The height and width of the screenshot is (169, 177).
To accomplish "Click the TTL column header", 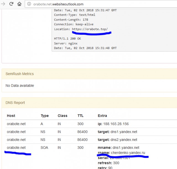I will [80, 116].
